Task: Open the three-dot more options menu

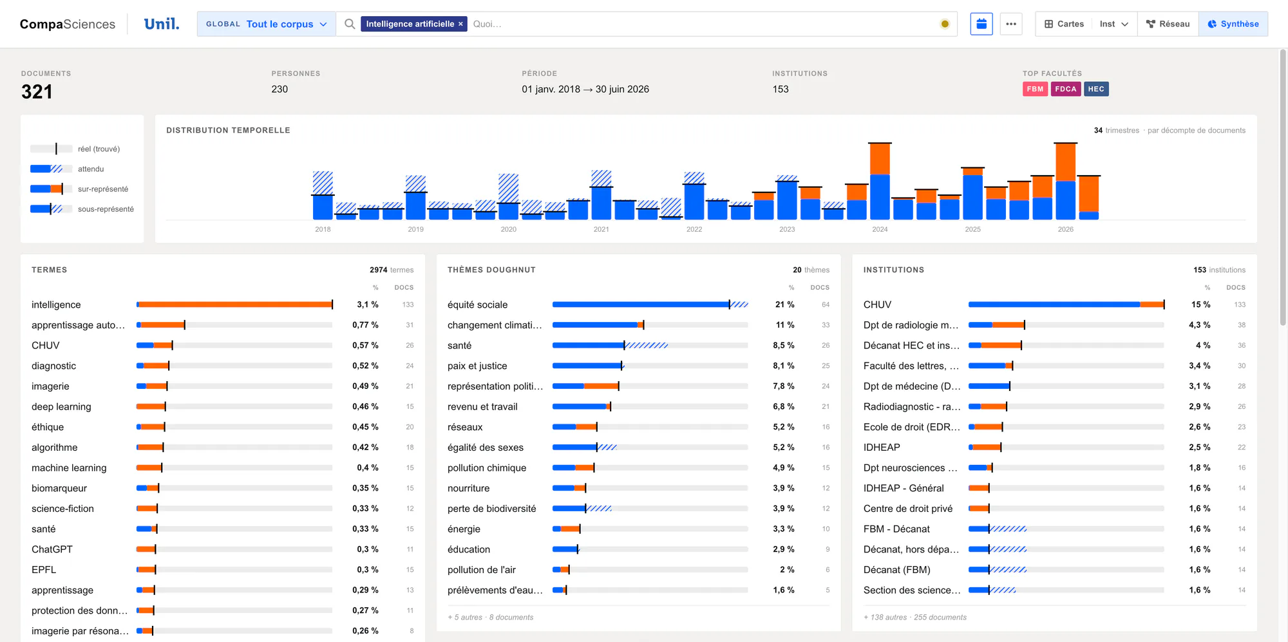Action: point(1011,24)
